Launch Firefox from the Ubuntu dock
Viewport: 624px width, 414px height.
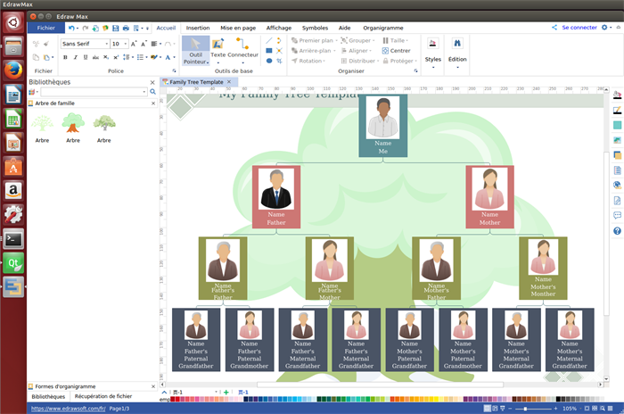point(13,70)
